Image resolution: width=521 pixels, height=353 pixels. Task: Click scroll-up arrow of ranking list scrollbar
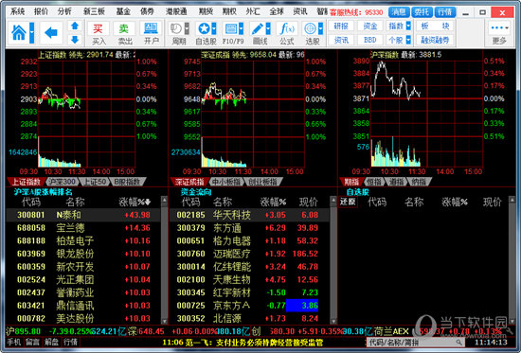(164, 200)
